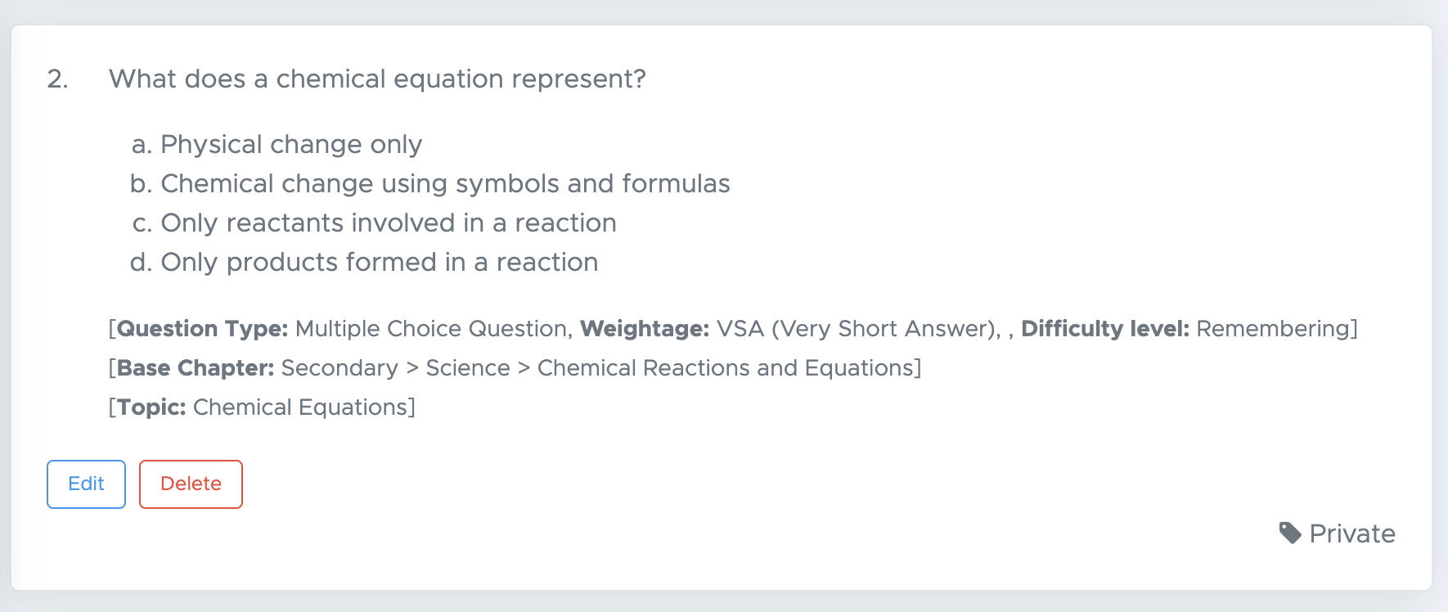Click the Remembering difficulty value
The image size is (1448, 612).
pos(1273,329)
